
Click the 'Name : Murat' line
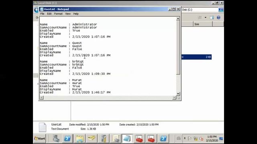(x=61, y=80)
